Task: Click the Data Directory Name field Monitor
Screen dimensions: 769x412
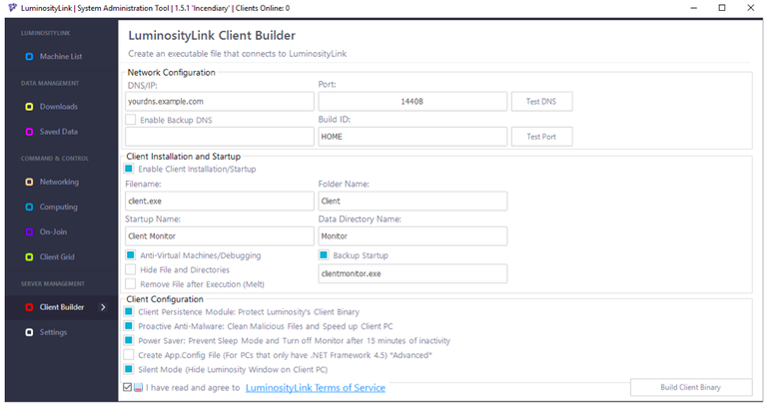Action: (x=412, y=236)
